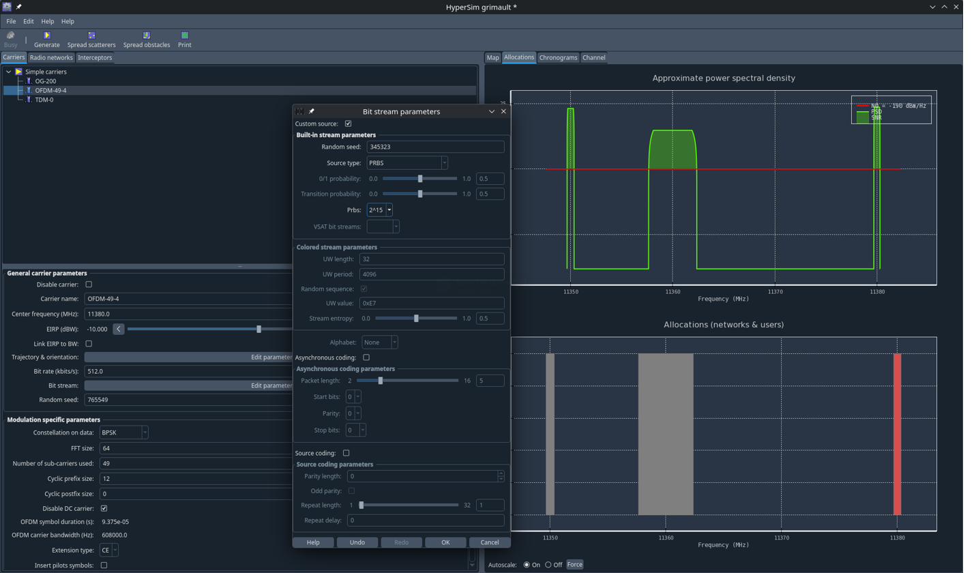Click OK in Bit stream parameters
The height and width of the screenshot is (573, 974).
pyautogui.click(x=445, y=542)
